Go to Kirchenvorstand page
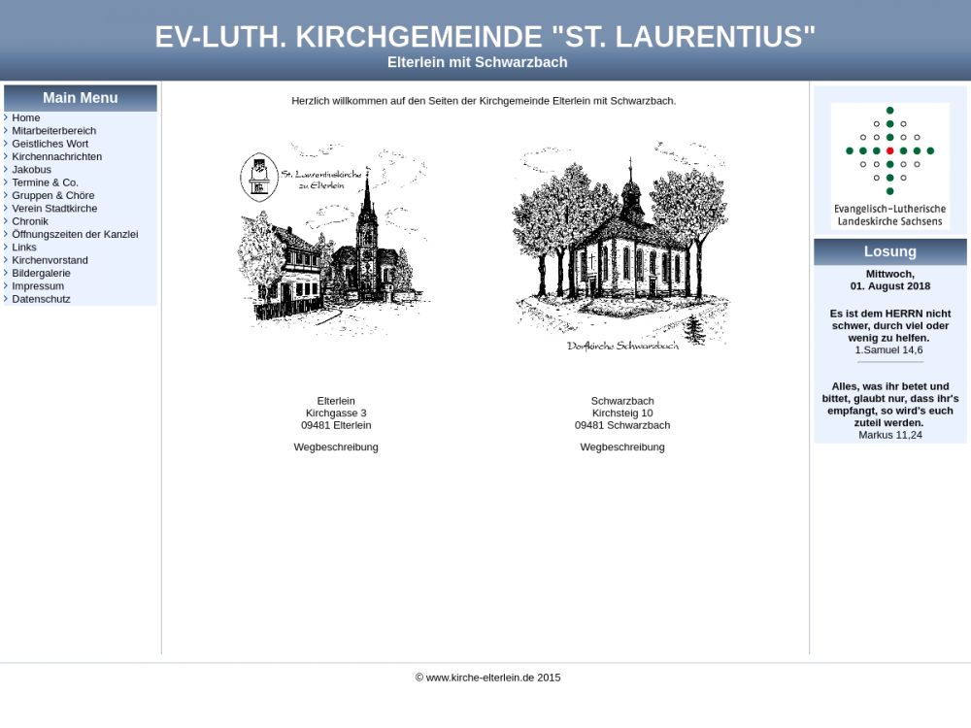The height and width of the screenshot is (728, 971). [50, 260]
